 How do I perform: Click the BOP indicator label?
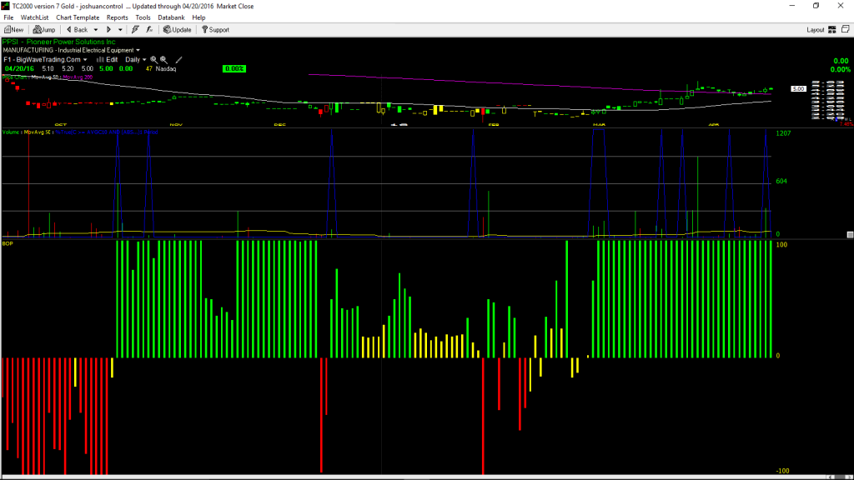[8, 244]
